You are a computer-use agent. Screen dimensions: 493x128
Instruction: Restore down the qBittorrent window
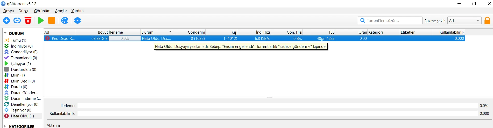474,4
